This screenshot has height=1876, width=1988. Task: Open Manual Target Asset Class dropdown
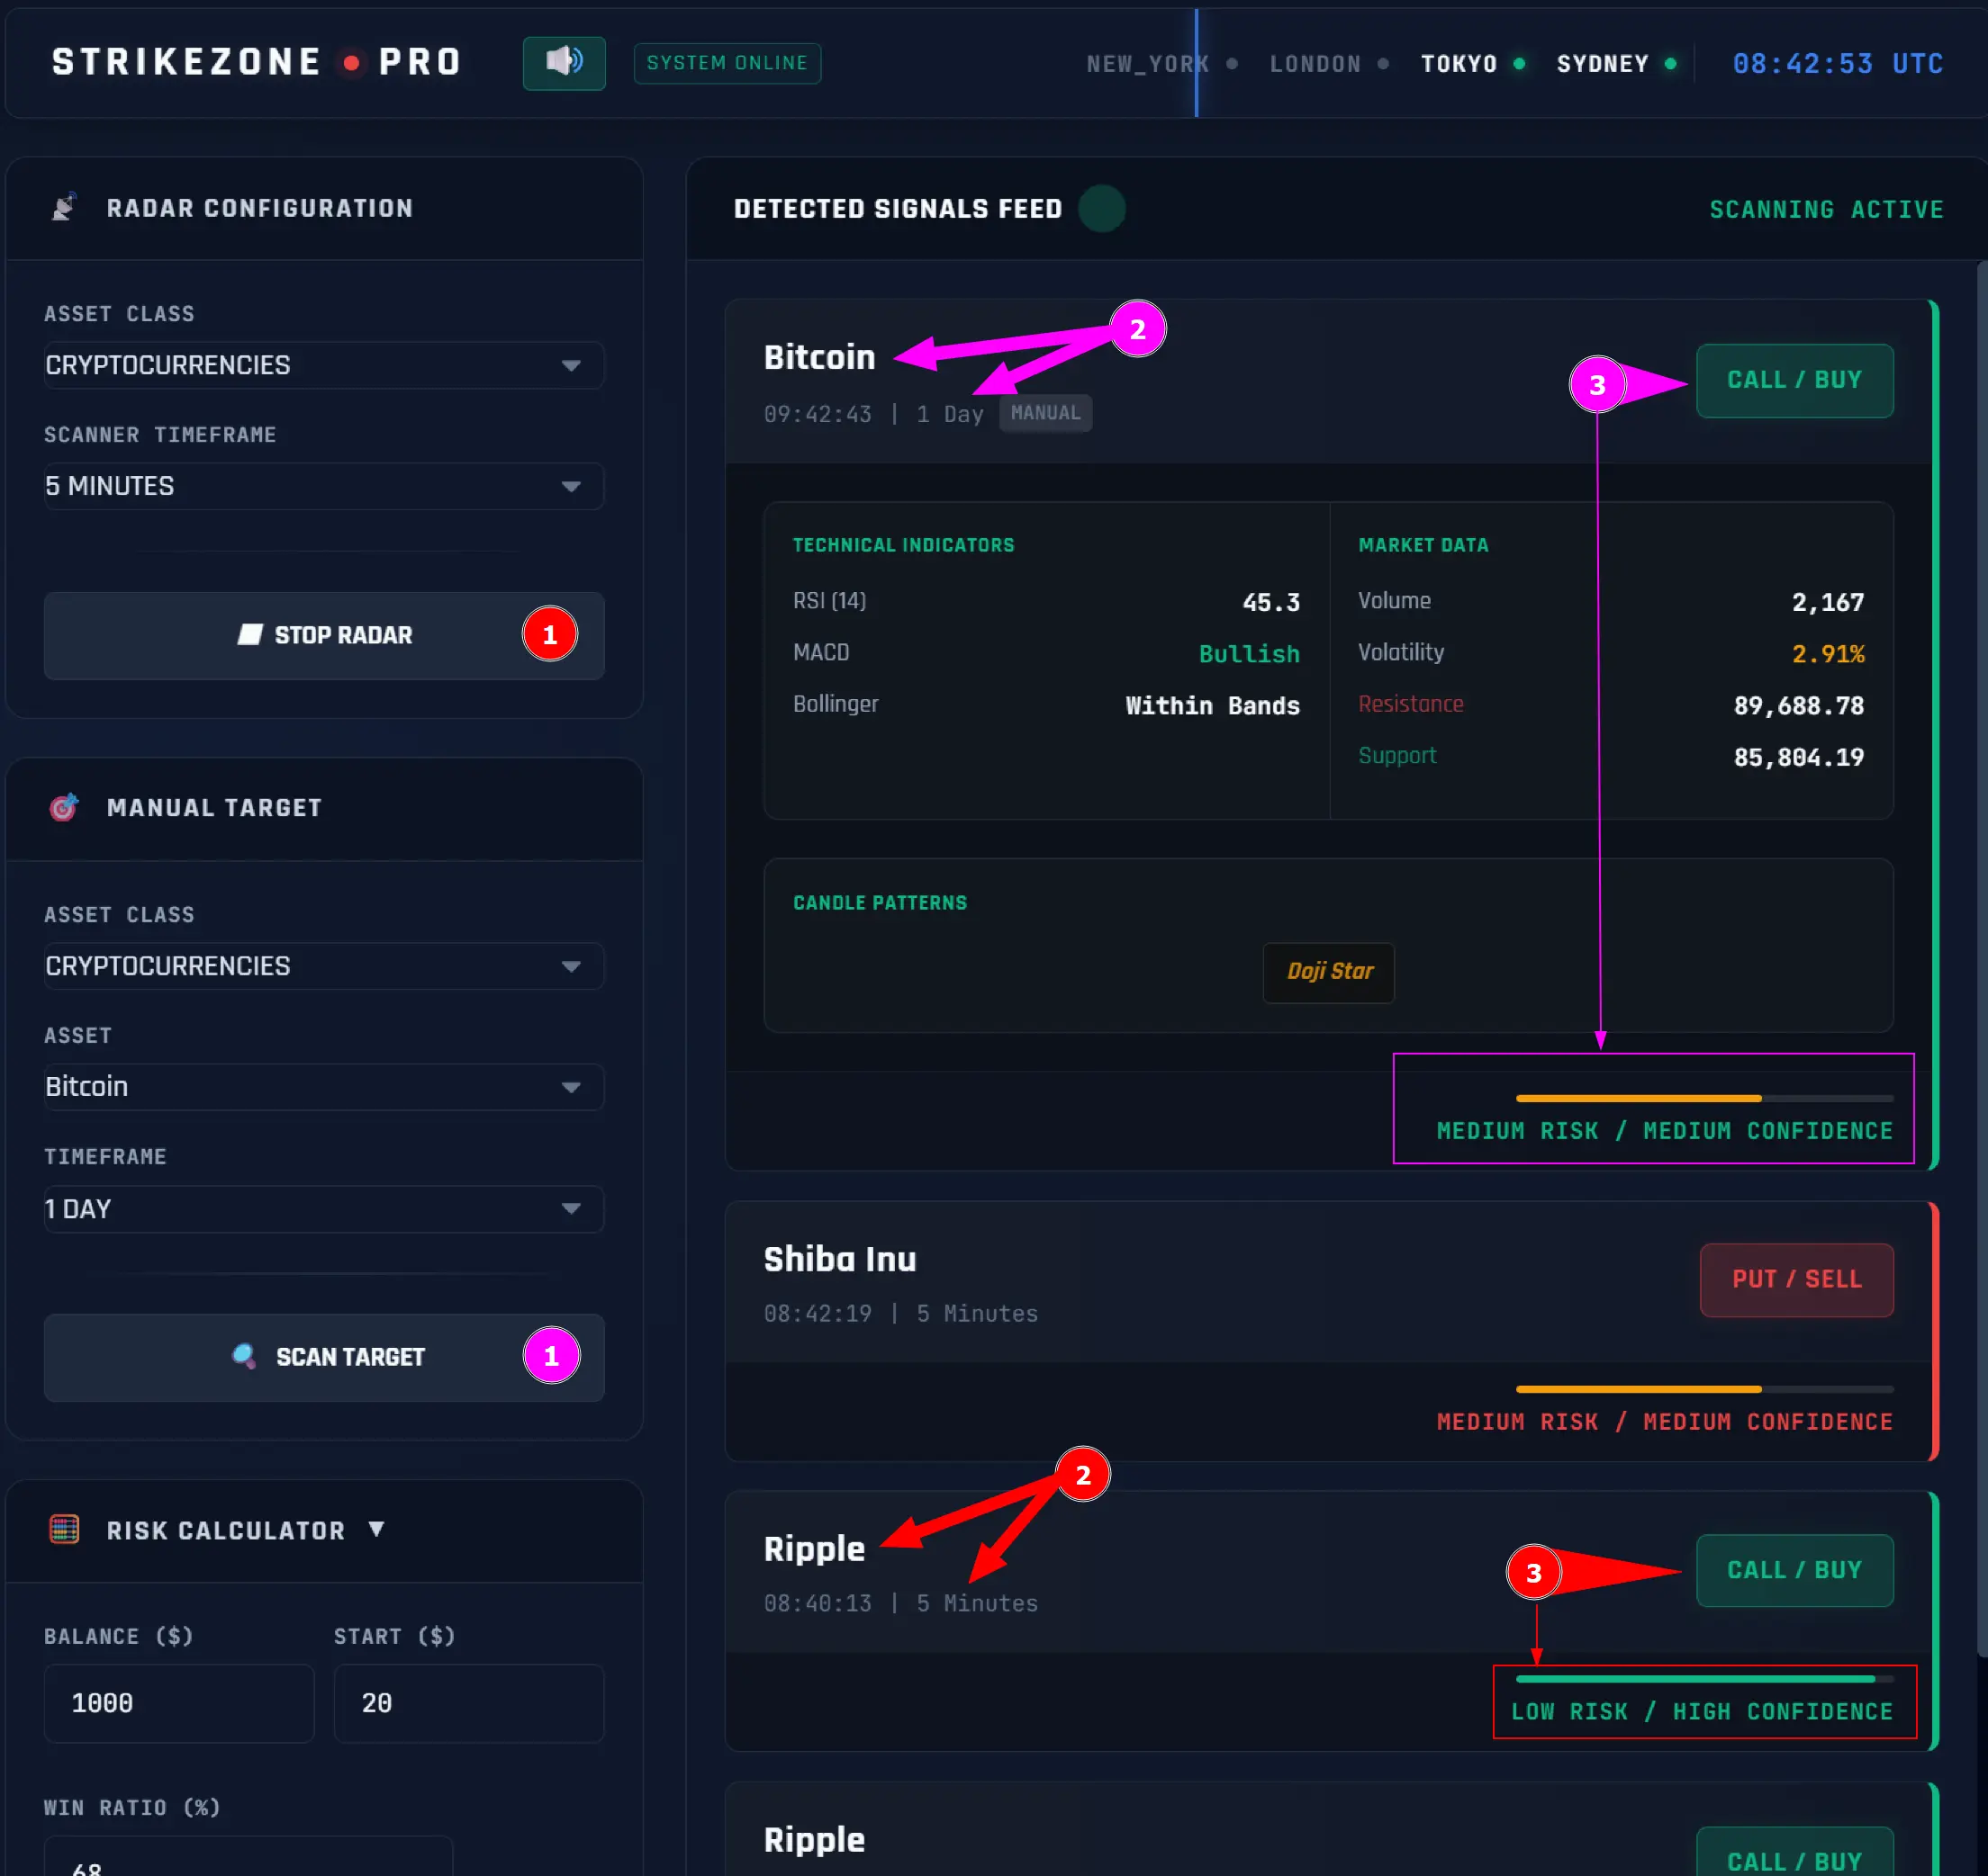coord(323,966)
